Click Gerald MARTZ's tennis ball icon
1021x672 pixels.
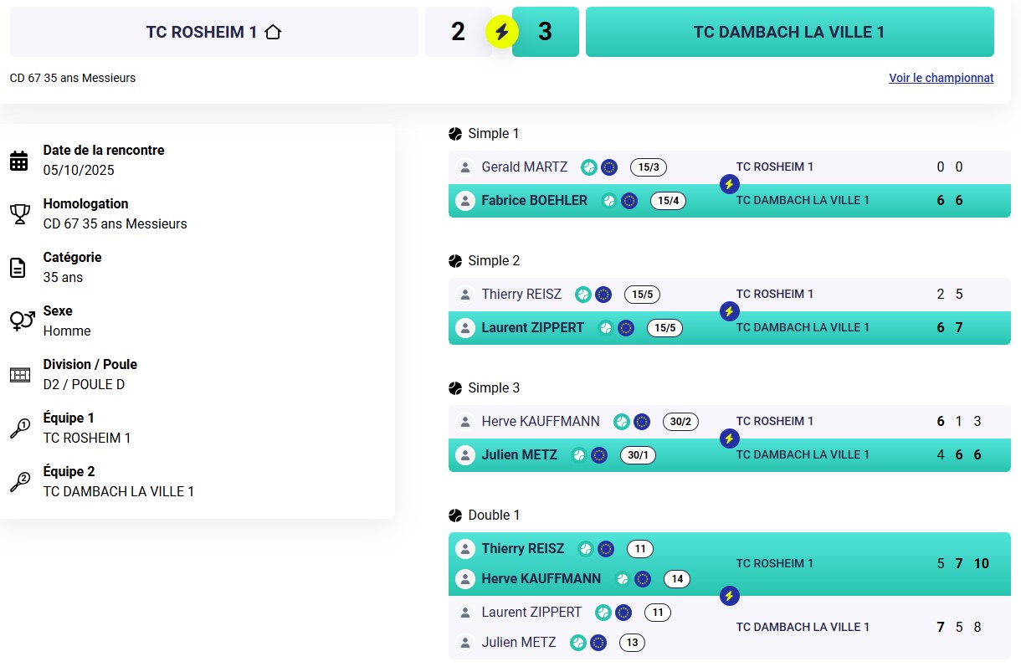coord(589,167)
